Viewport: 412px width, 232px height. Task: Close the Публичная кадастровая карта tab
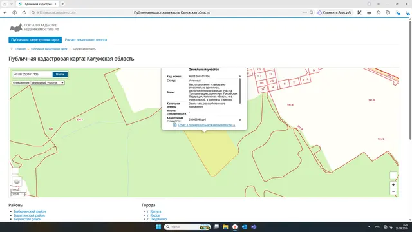pyautogui.click(x=55, y=4)
